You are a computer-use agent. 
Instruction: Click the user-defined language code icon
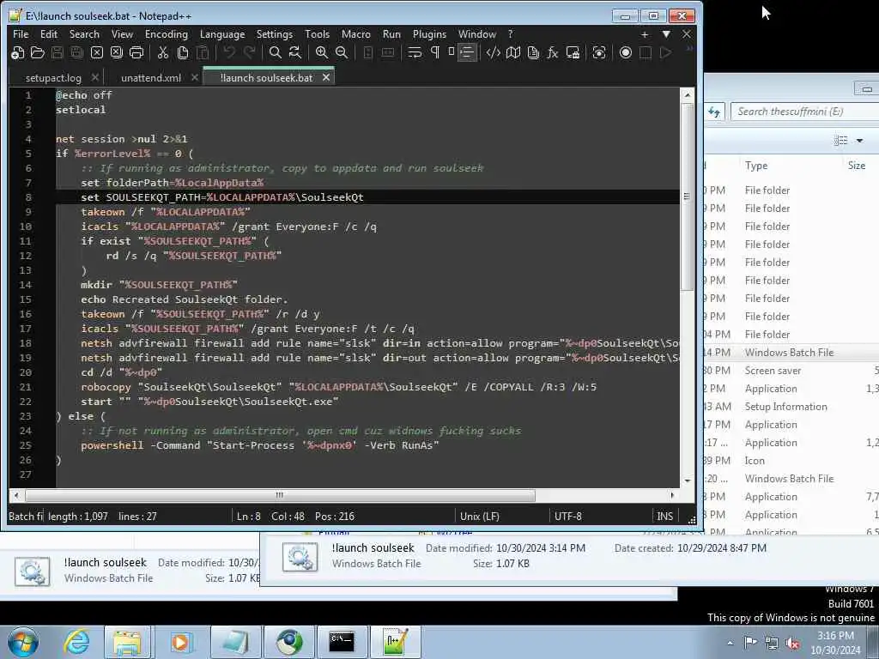[494, 52]
